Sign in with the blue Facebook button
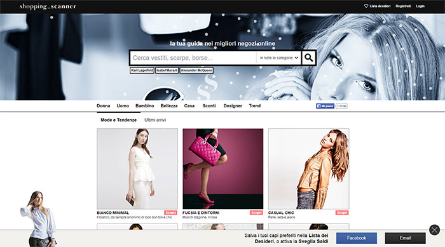 [x=357, y=238]
